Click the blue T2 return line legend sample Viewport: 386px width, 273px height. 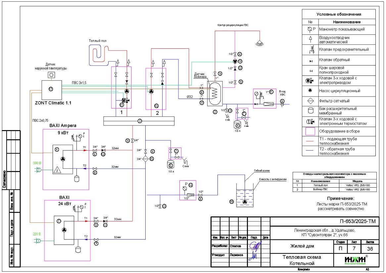coord(310,151)
